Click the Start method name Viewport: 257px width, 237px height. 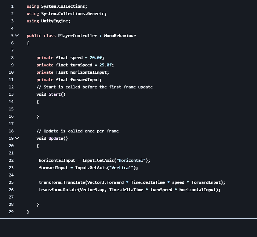55,94
